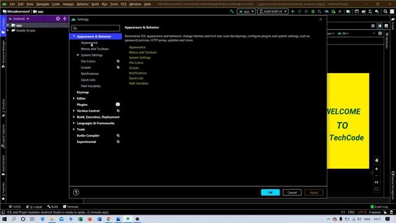Image resolution: width=396 pixels, height=223 pixels.
Task: Expand the Version Control section
Action: click(x=74, y=111)
